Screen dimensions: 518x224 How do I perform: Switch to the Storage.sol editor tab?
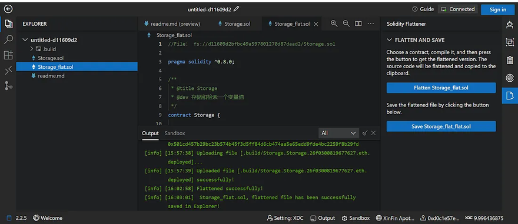[x=234, y=24]
